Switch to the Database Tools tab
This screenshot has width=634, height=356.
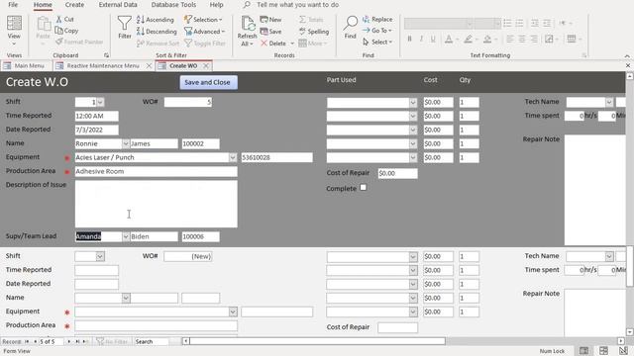(x=173, y=5)
